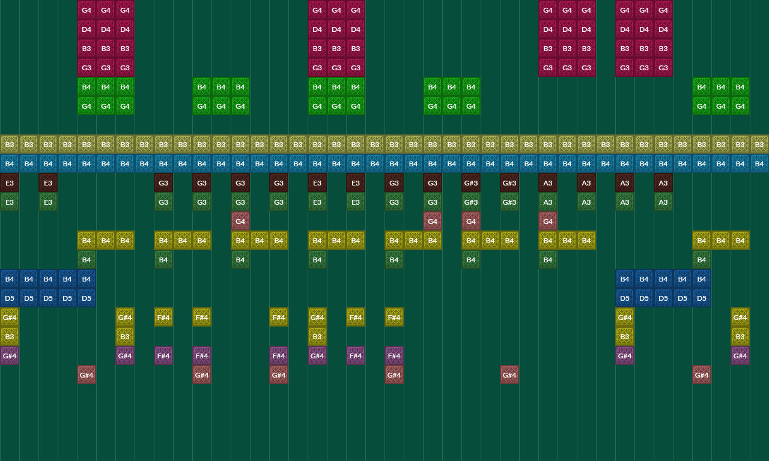The image size is (769, 461).
Task: Click the first purple F#4 note in the lower section
Action: [163, 355]
